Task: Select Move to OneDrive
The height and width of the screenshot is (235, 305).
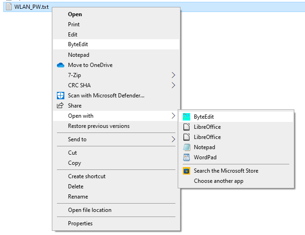Action: point(116,65)
